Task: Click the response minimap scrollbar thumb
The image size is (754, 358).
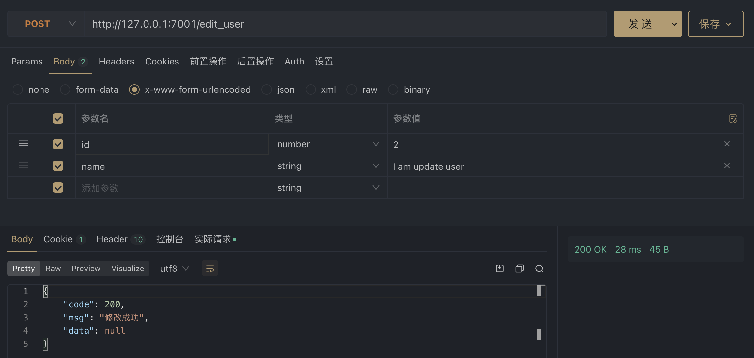Action: (x=539, y=291)
